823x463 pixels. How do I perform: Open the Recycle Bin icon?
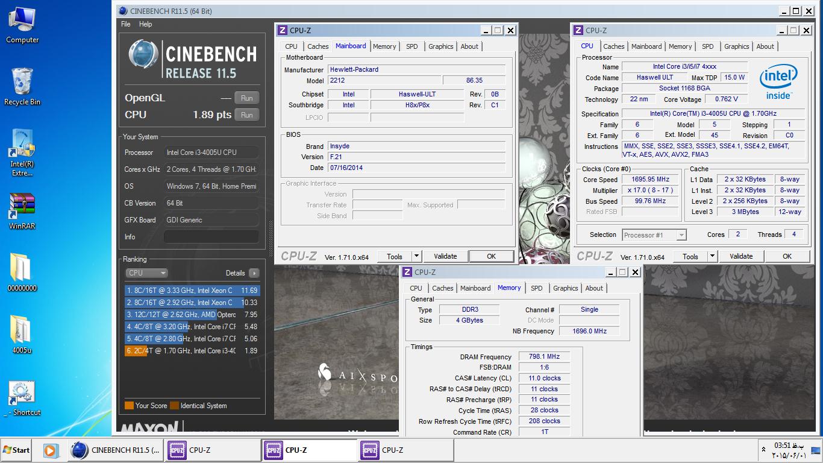(22, 86)
